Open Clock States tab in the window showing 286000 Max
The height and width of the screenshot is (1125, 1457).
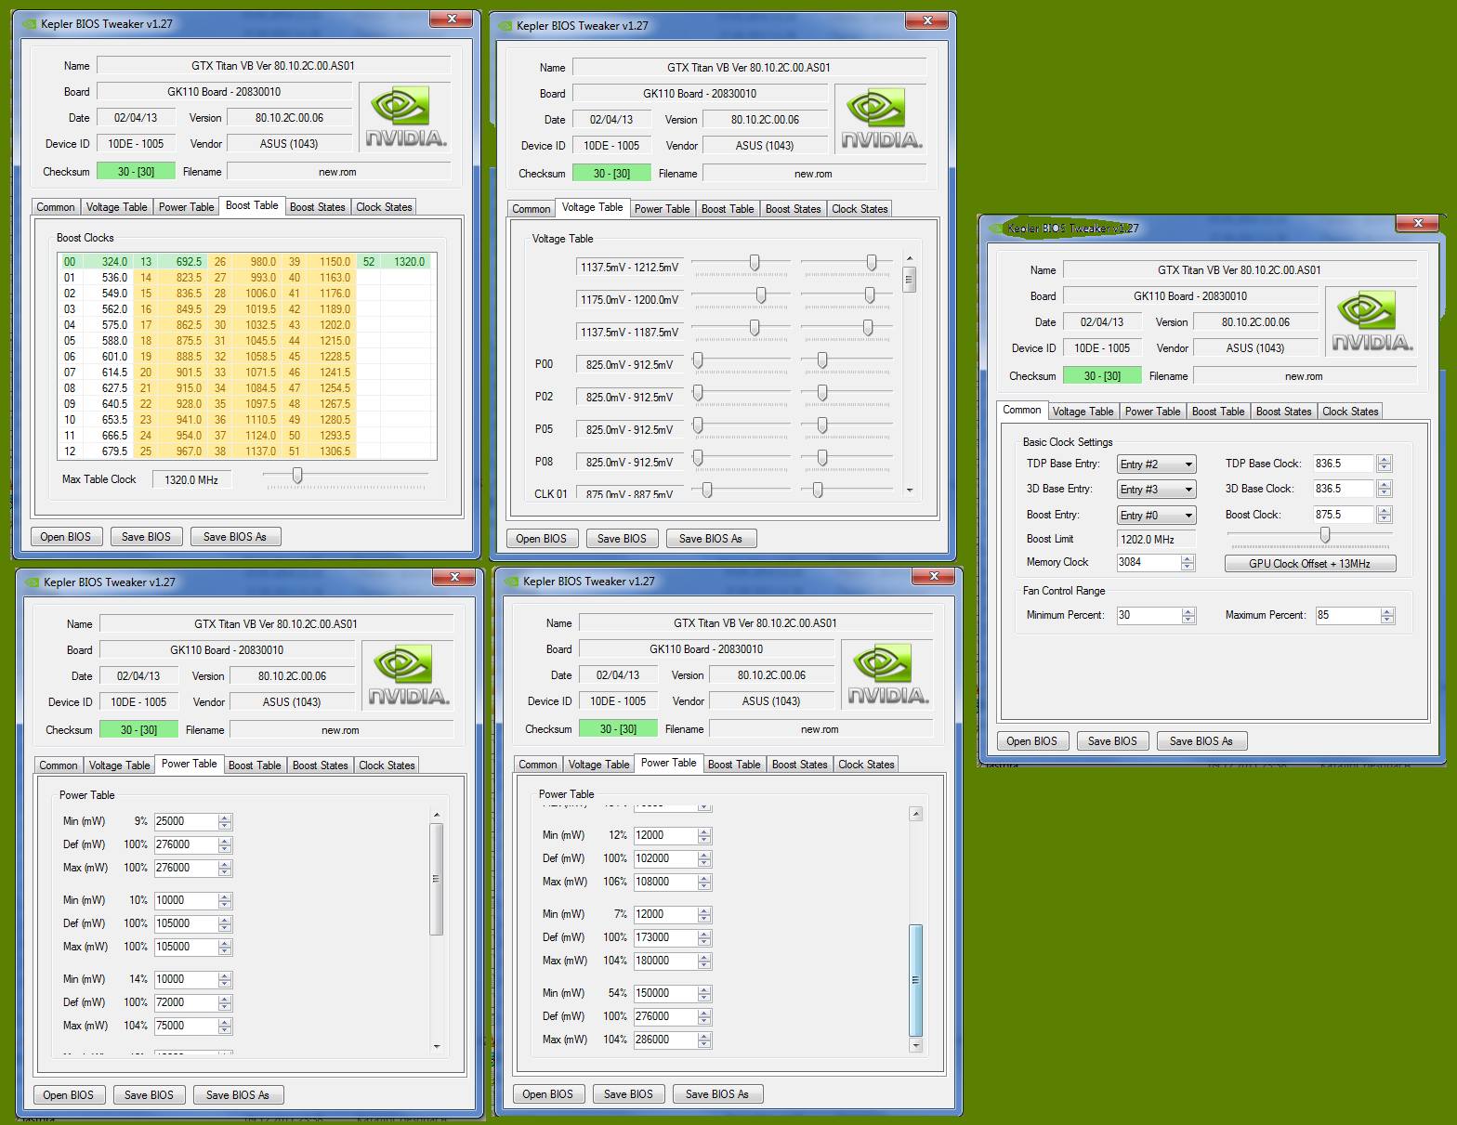point(866,765)
